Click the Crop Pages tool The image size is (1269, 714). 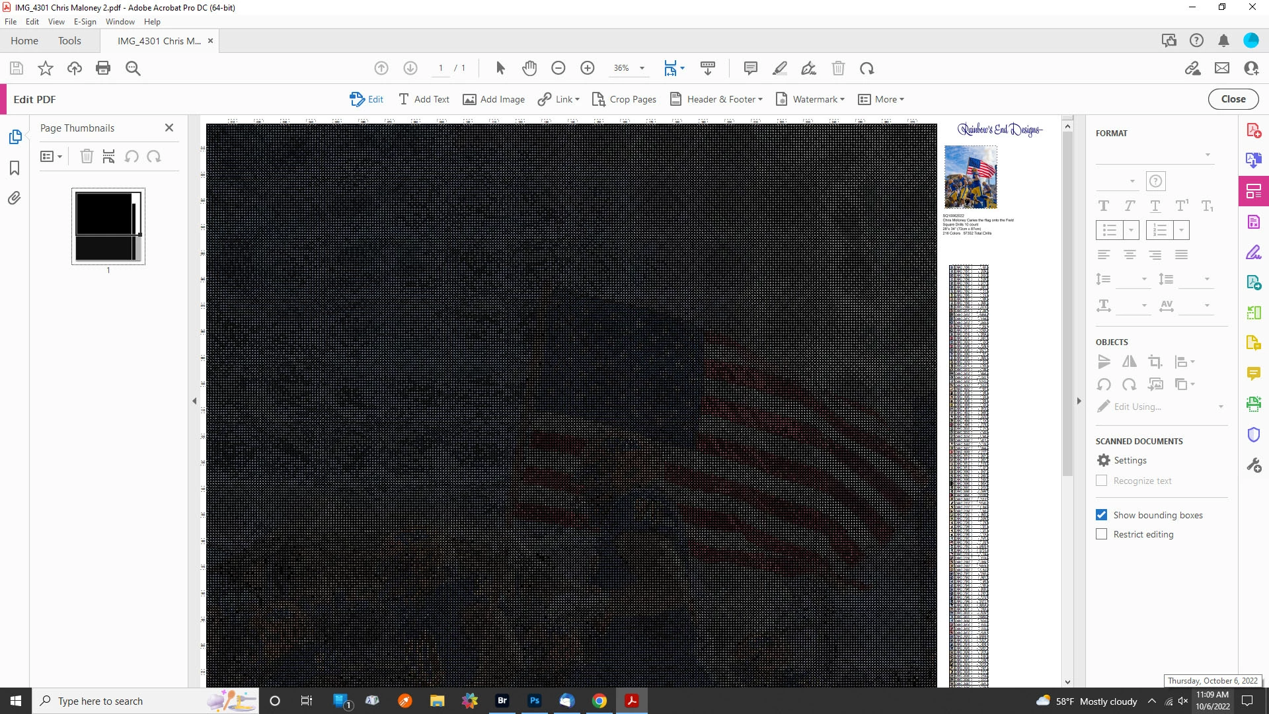(624, 99)
